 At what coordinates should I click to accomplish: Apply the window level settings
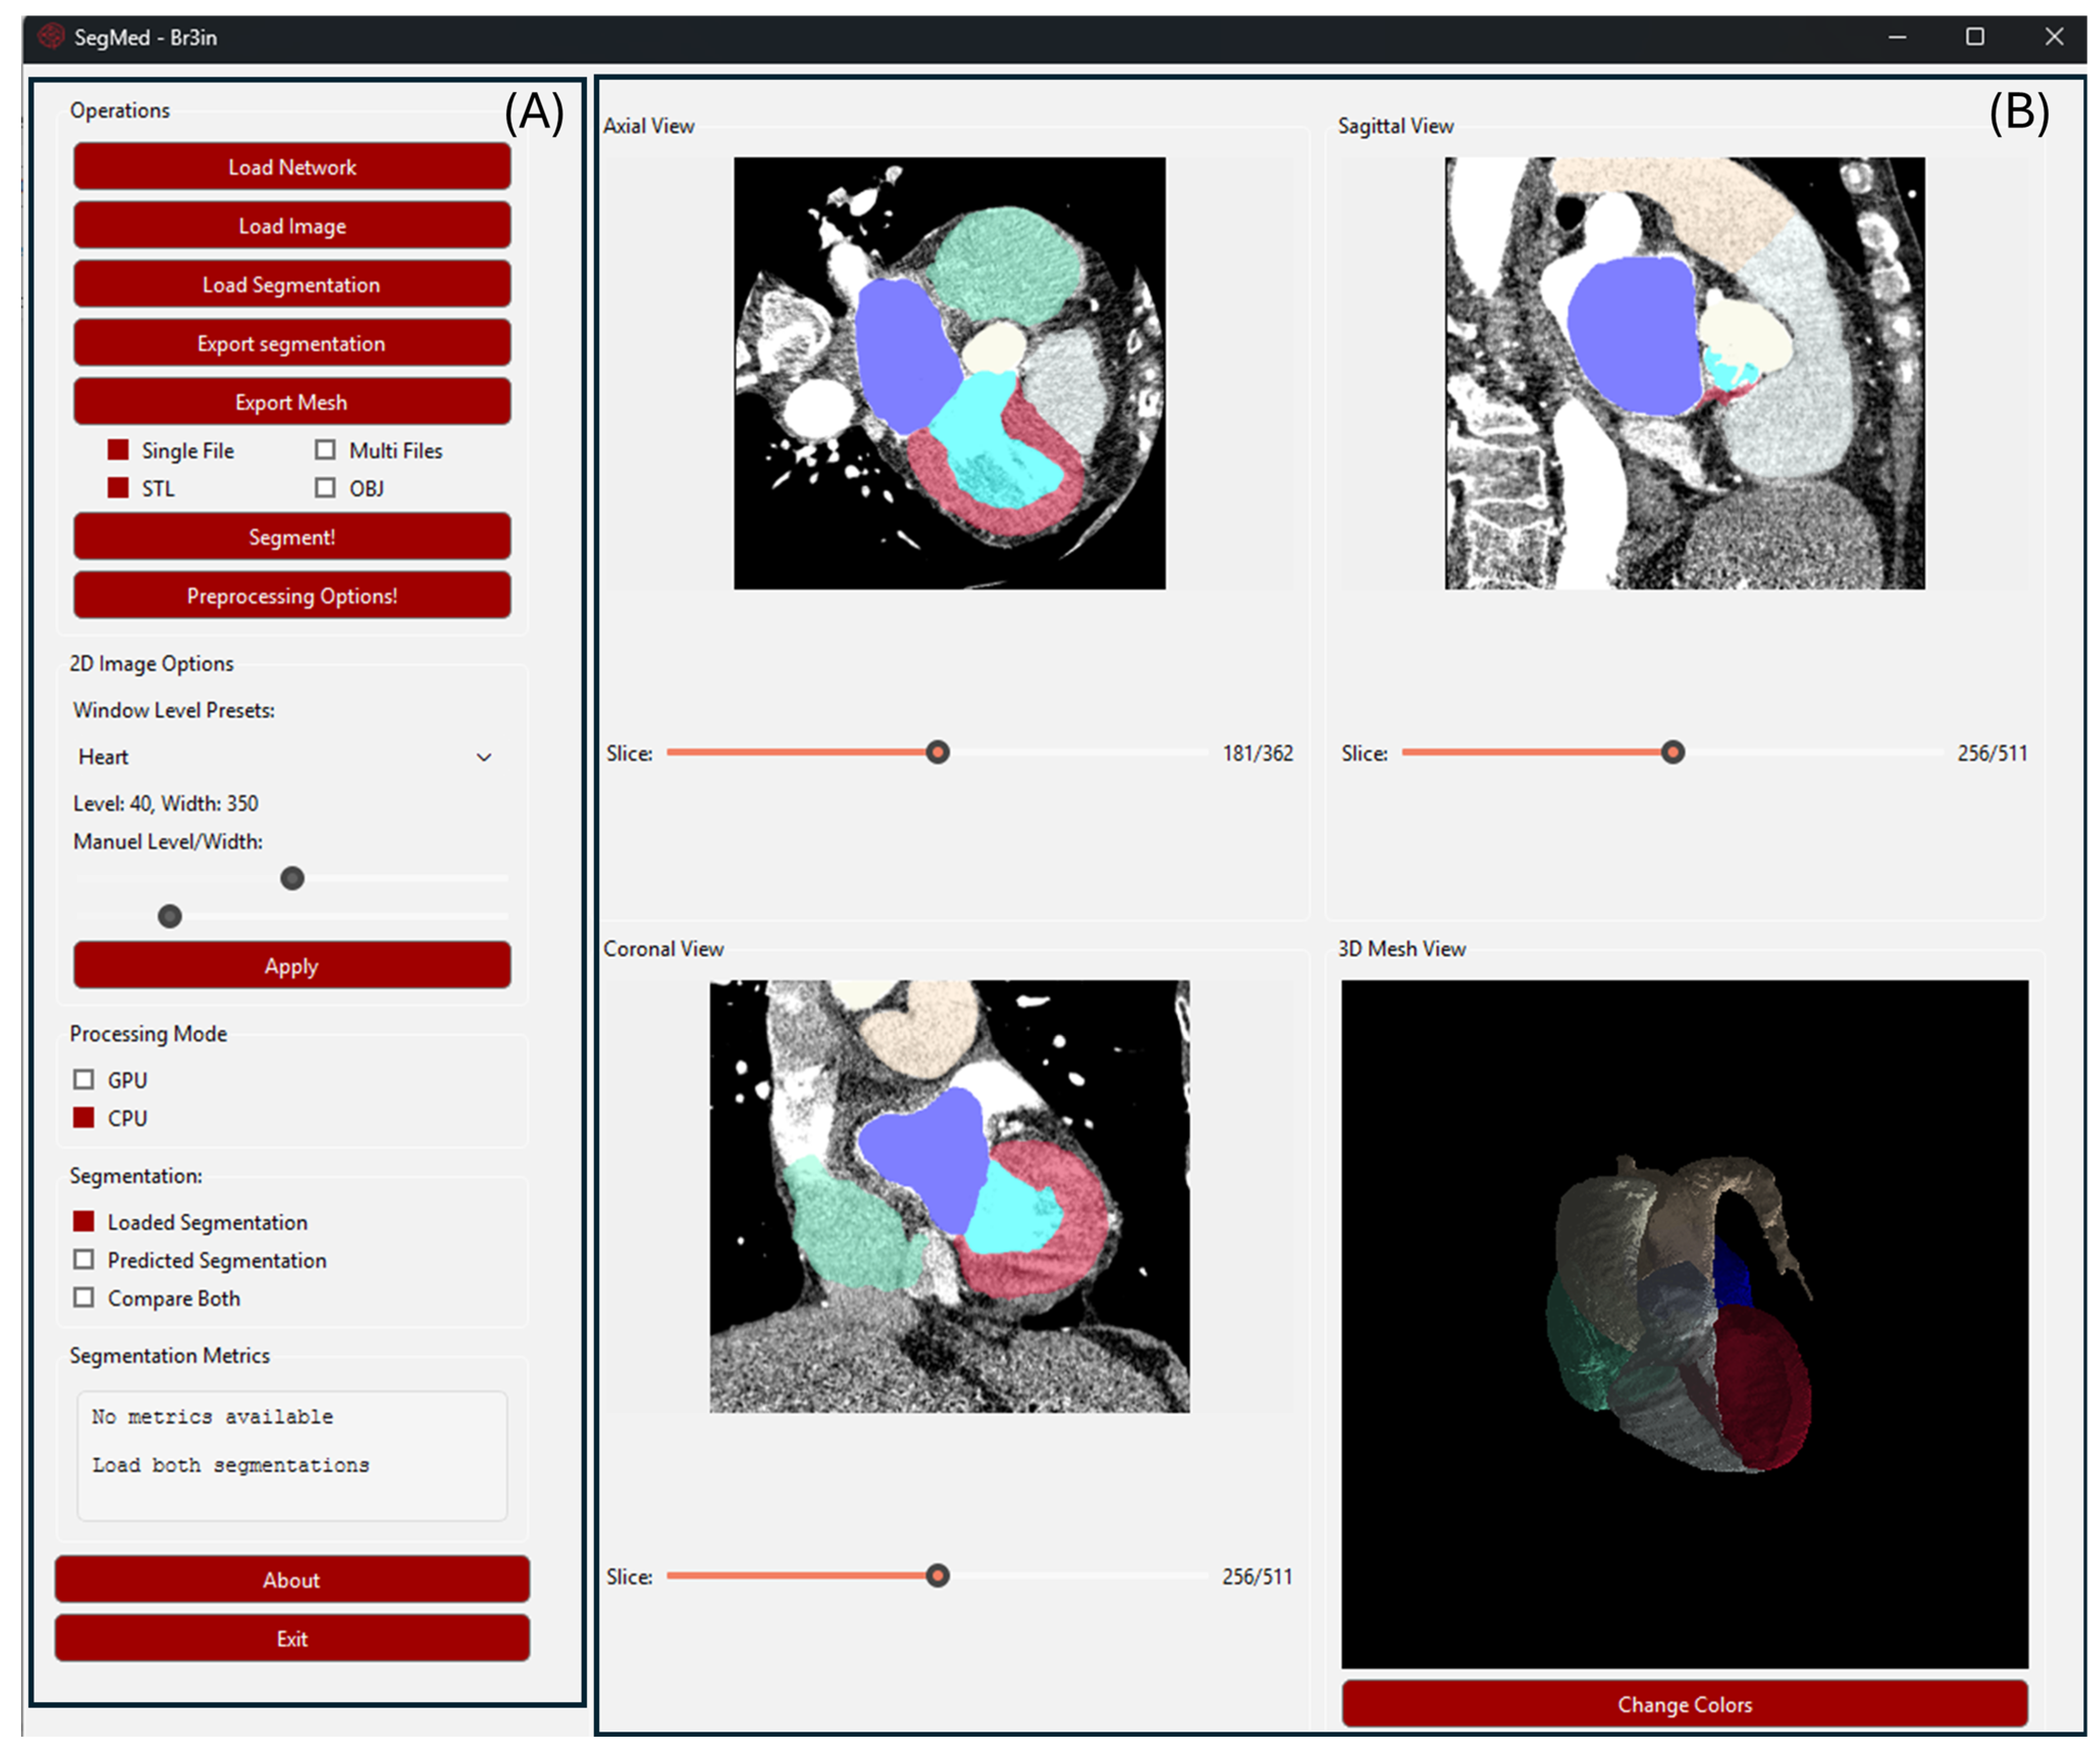coord(291,966)
